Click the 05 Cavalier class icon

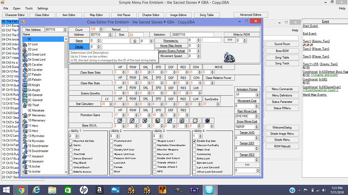[x=25, y=64]
